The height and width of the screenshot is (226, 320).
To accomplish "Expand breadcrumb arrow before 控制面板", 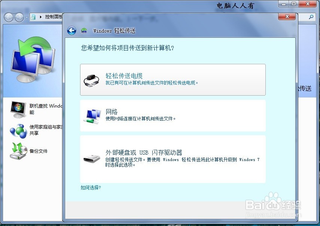I will (x=41, y=17).
